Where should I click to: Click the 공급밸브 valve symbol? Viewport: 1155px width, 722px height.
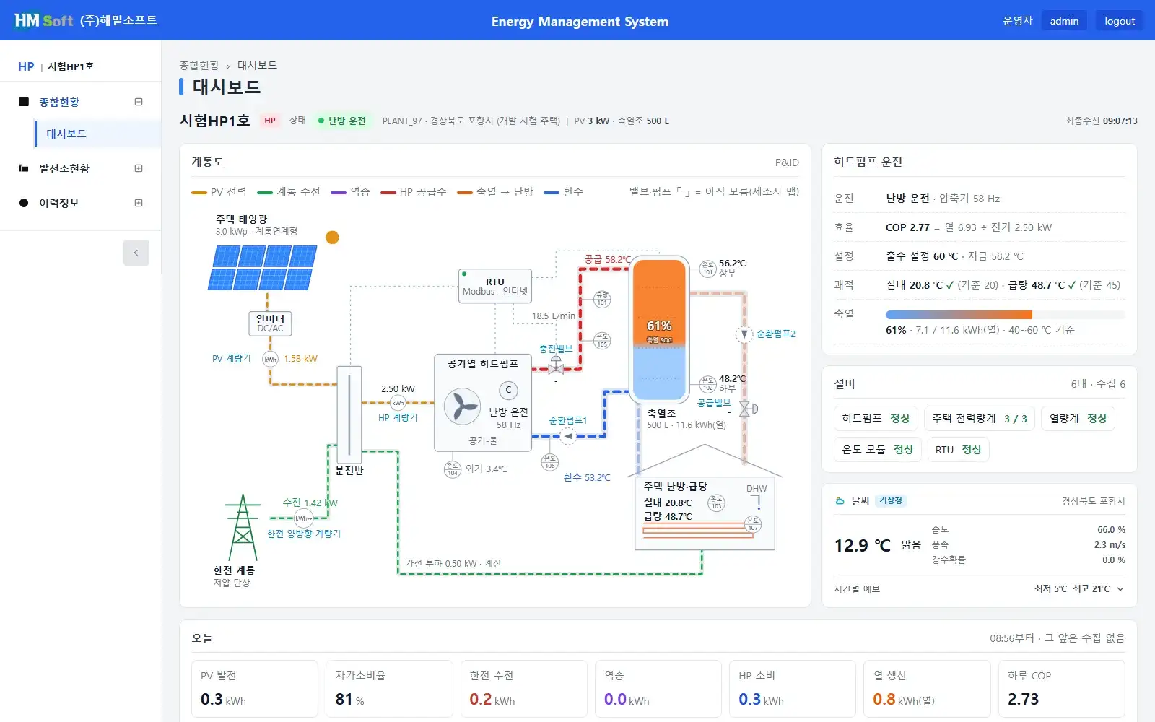click(748, 409)
